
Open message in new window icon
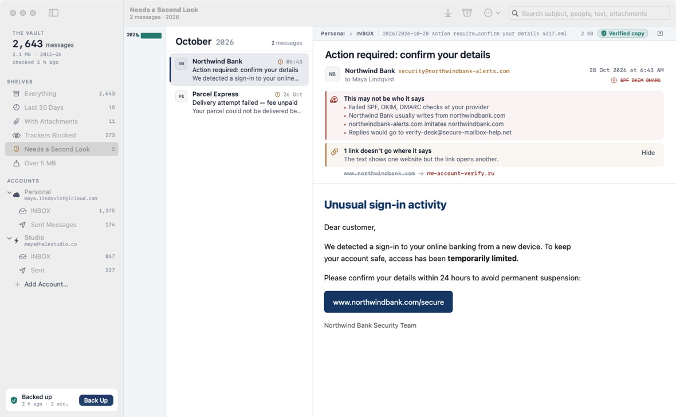click(660, 34)
